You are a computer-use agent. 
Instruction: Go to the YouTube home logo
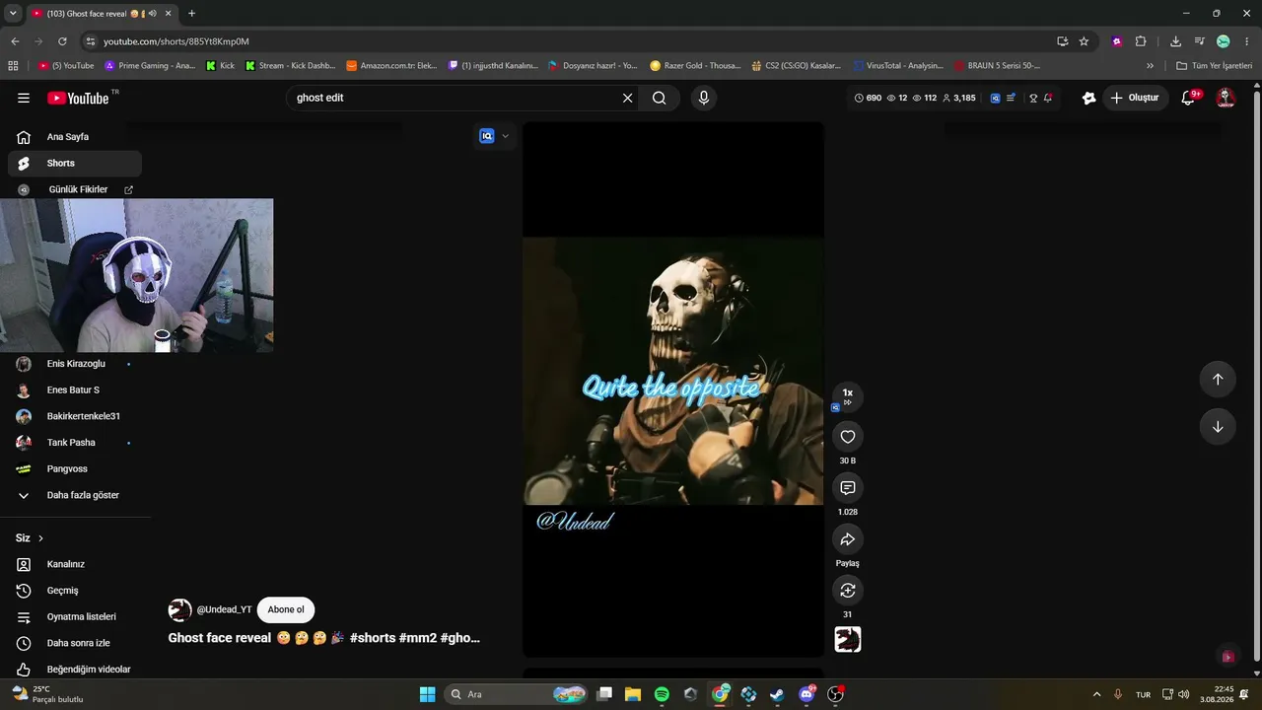pyautogui.click(x=78, y=98)
